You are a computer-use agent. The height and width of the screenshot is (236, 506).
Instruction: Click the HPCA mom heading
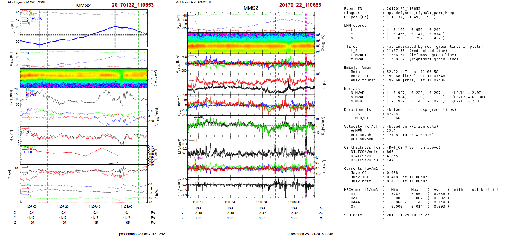pos(362,190)
